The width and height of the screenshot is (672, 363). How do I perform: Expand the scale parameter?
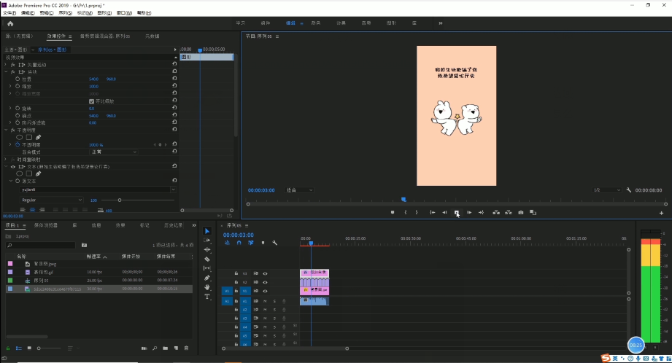10,86
